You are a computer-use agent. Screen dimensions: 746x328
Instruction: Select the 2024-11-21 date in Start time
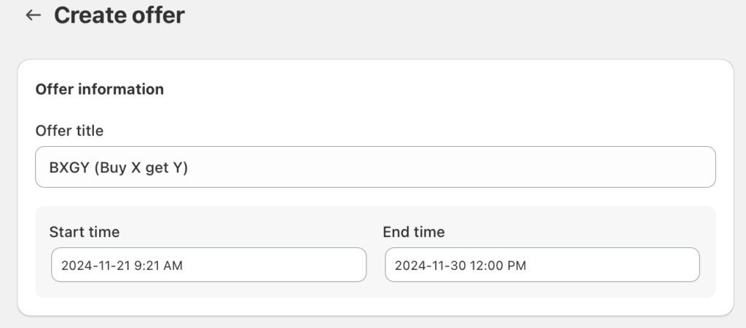click(x=95, y=265)
